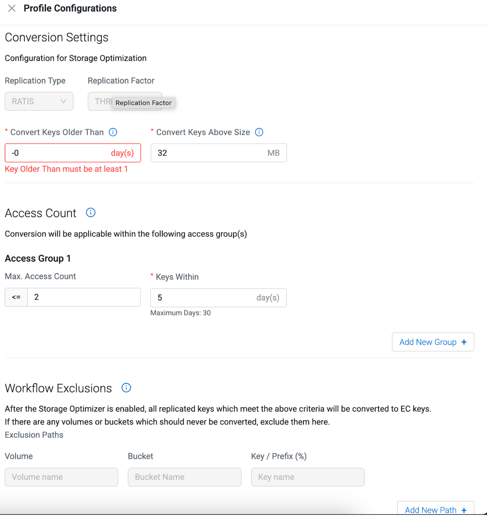Screen dimensions: 487x516
Task: Click plus icon on Add New Path
Action: coord(464,510)
